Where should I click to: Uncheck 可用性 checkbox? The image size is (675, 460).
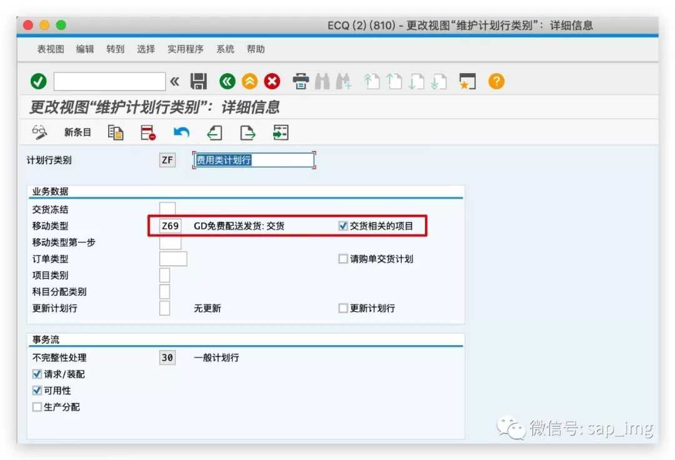coord(37,390)
